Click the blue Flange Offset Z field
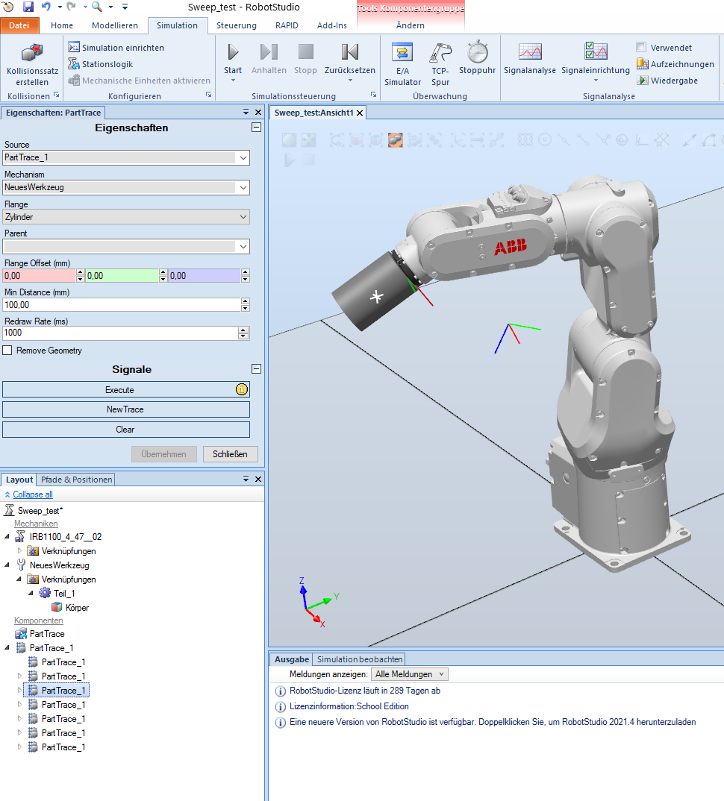Viewport: 724px width, 801px height. point(205,276)
